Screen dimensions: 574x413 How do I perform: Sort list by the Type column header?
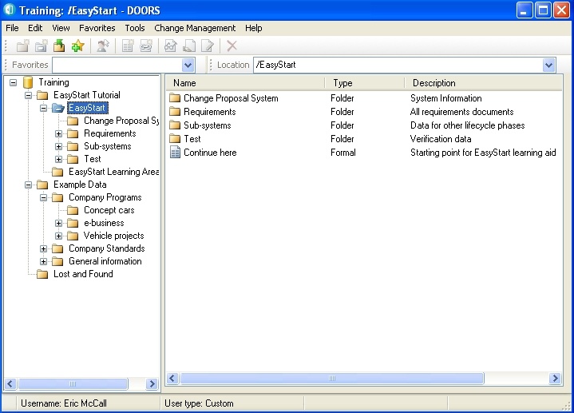point(365,83)
